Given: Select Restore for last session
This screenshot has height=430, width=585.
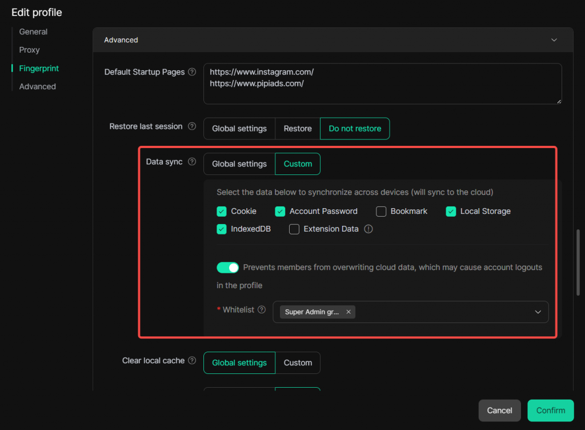Looking at the screenshot, I should pyautogui.click(x=298, y=129).
